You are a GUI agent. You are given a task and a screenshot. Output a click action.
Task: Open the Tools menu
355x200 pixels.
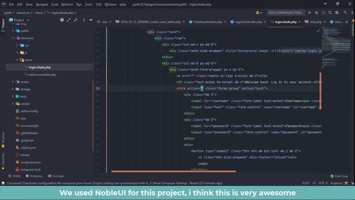point(89,4)
